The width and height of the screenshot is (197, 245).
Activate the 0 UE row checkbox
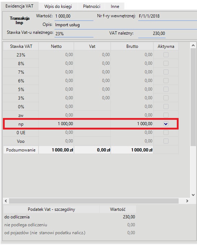coord(166,132)
